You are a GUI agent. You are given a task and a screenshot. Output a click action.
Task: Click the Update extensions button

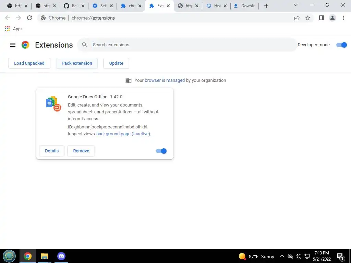point(116,63)
